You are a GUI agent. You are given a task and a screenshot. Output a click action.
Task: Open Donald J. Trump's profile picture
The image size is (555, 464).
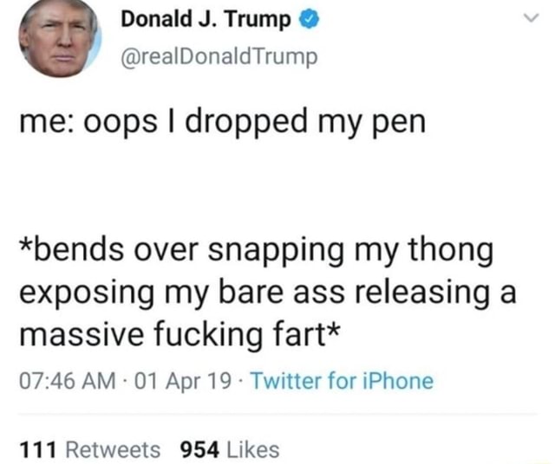[x=60, y=38]
